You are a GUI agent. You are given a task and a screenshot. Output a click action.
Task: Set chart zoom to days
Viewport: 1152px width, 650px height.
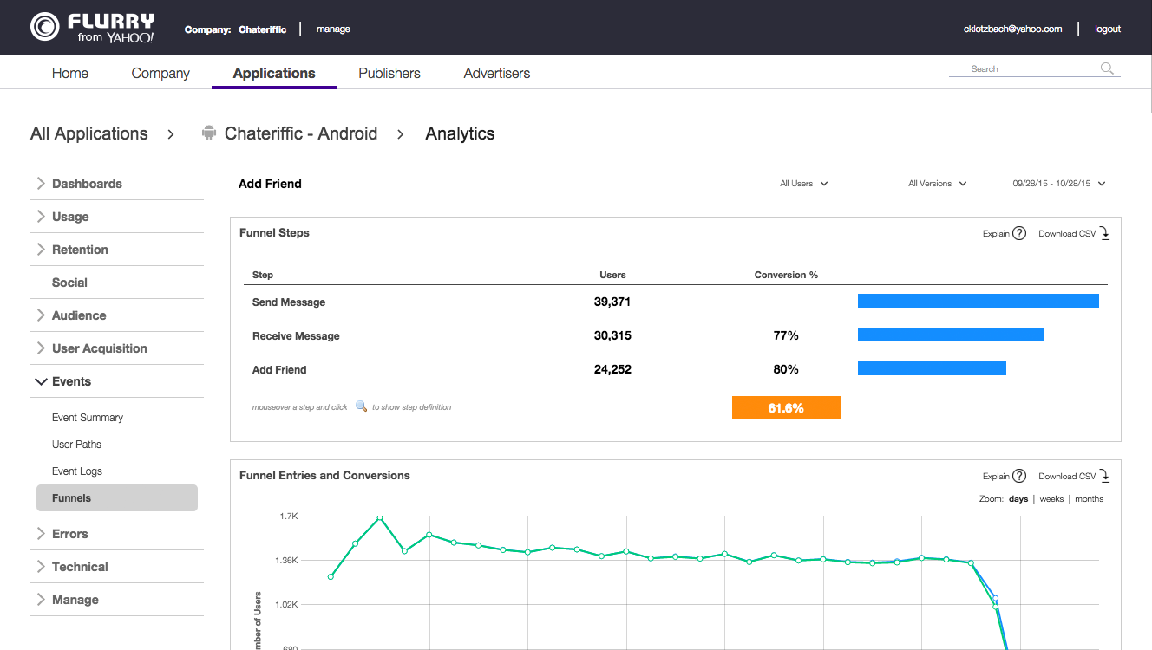[1018, 499]
